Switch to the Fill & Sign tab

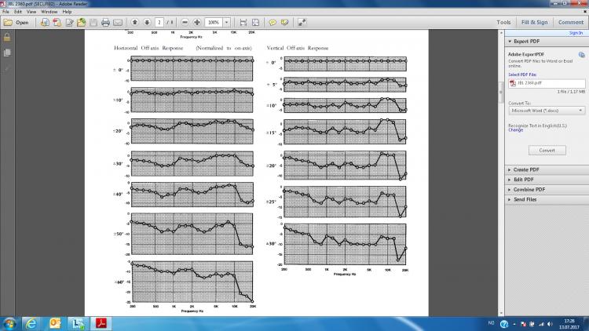pyautogui.click(x=535, y=23)
